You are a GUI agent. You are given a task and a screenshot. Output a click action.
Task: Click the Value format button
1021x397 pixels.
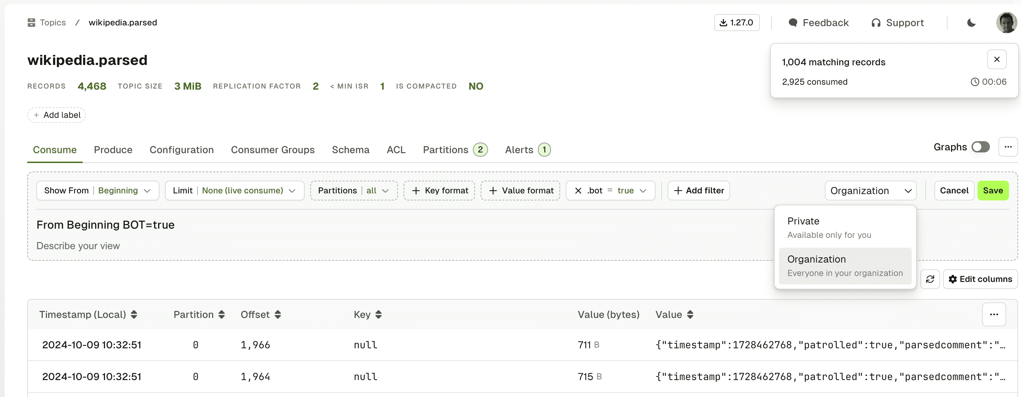(x=520, y=191)
